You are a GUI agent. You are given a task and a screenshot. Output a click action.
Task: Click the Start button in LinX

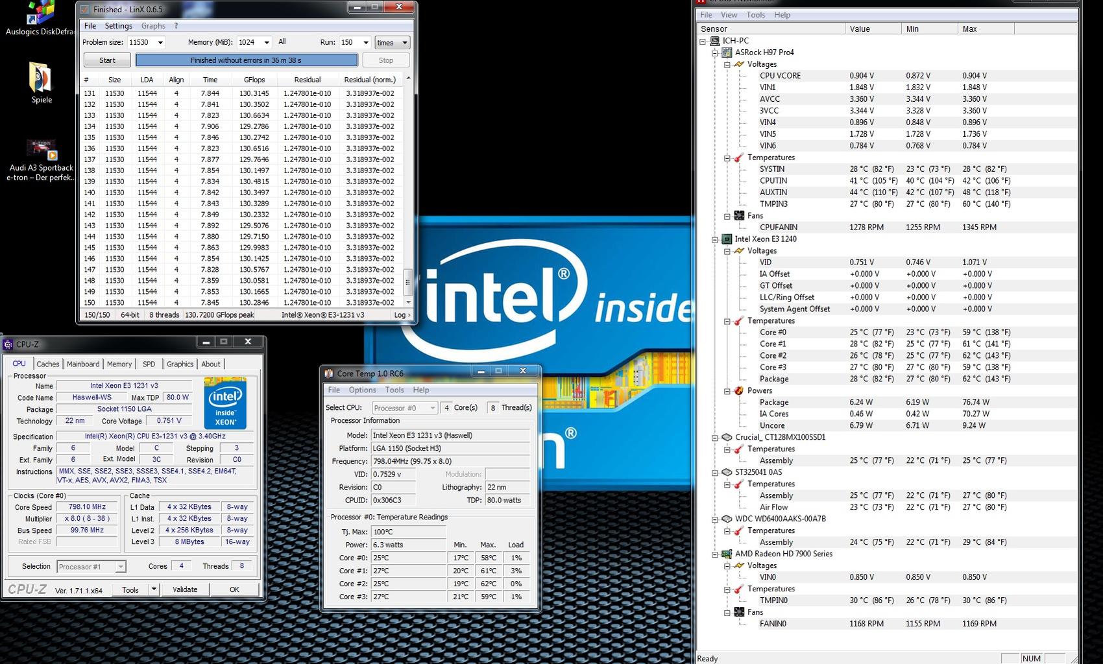[107, 60]
